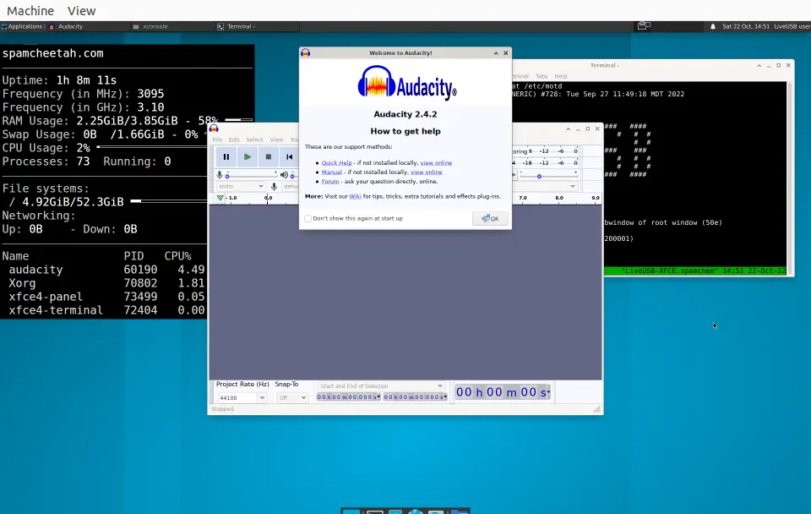
Task: Open selection start time format arrow
Action: (378, 397)
